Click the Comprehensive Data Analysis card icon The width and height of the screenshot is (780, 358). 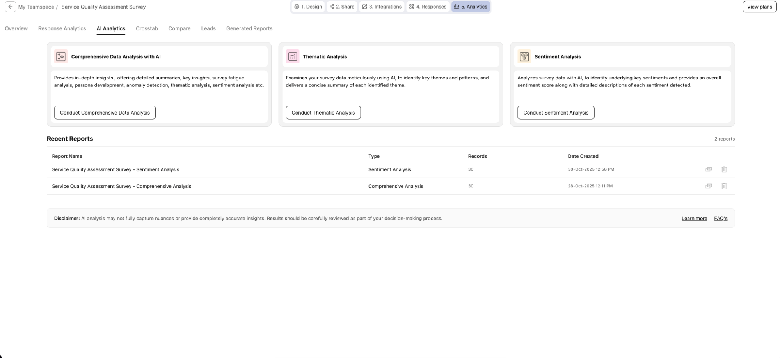coord(61,56)
